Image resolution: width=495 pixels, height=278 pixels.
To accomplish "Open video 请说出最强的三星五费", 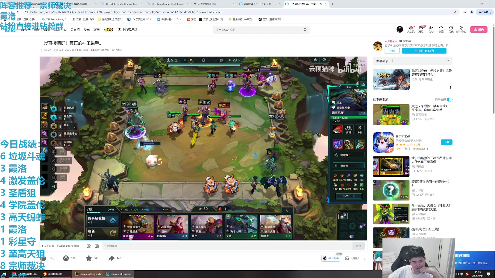I will point(431,160).
